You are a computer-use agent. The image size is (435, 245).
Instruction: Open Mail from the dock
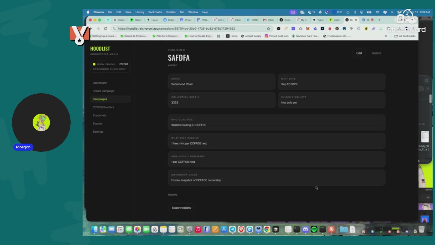(111, 229)
